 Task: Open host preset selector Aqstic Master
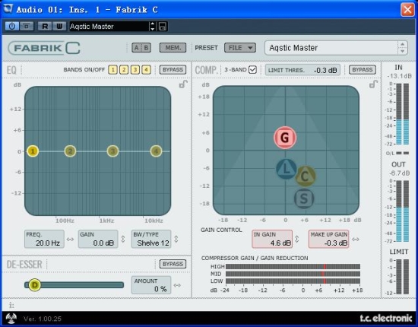[109, 27]
